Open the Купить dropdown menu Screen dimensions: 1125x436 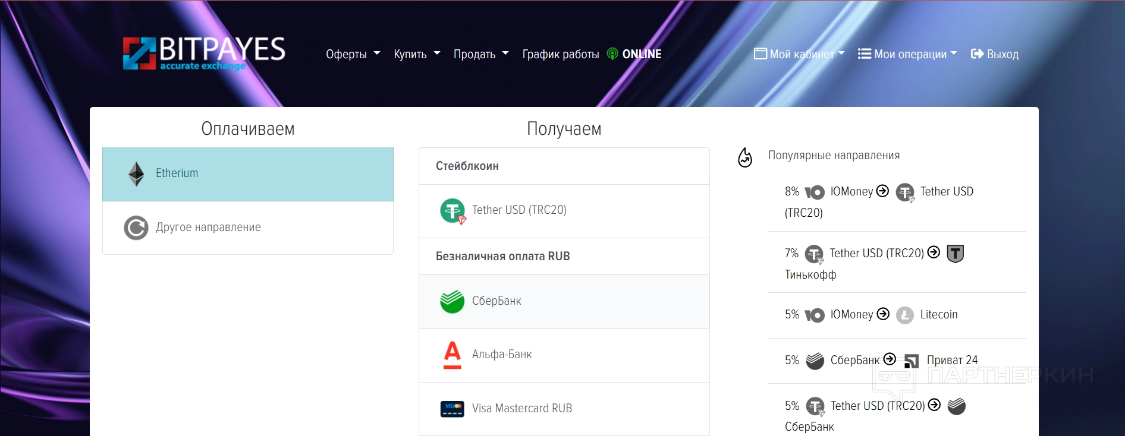(417, 54)
